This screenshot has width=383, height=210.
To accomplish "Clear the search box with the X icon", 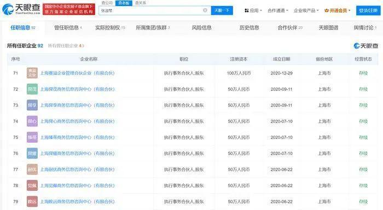I will (205, 10).
